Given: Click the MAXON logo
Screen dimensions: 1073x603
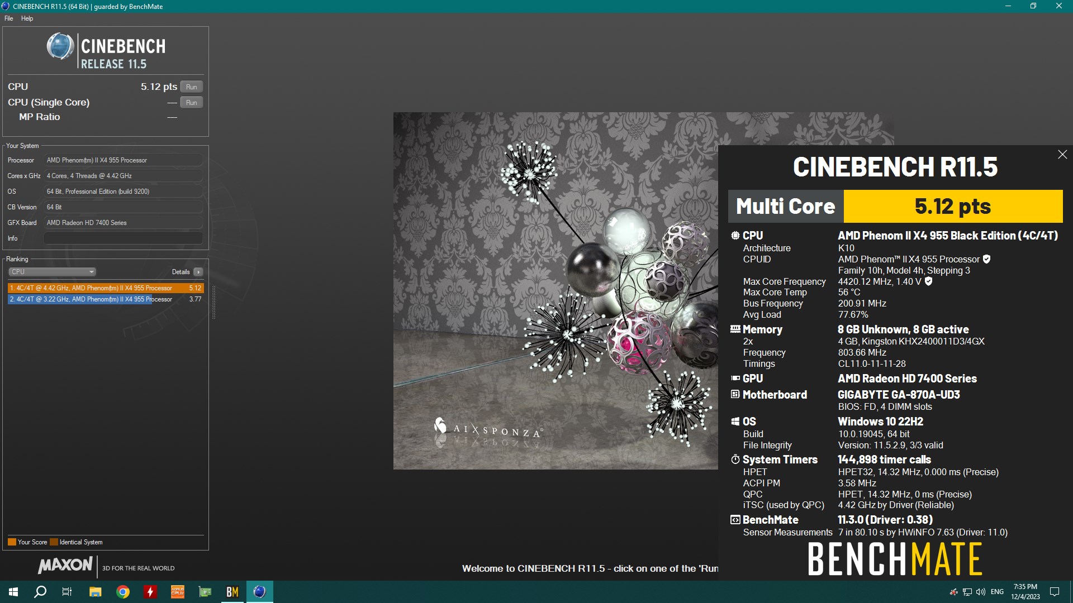Looking at the screenshot, I should [65, 565].
